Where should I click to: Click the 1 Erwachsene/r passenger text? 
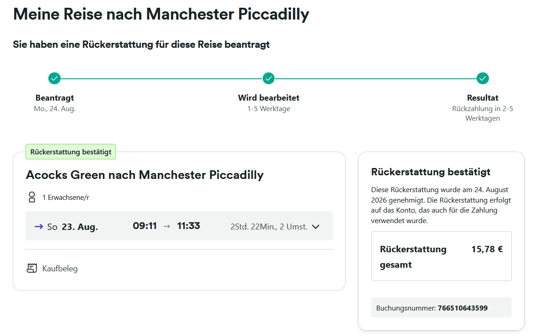click(66, 198)
